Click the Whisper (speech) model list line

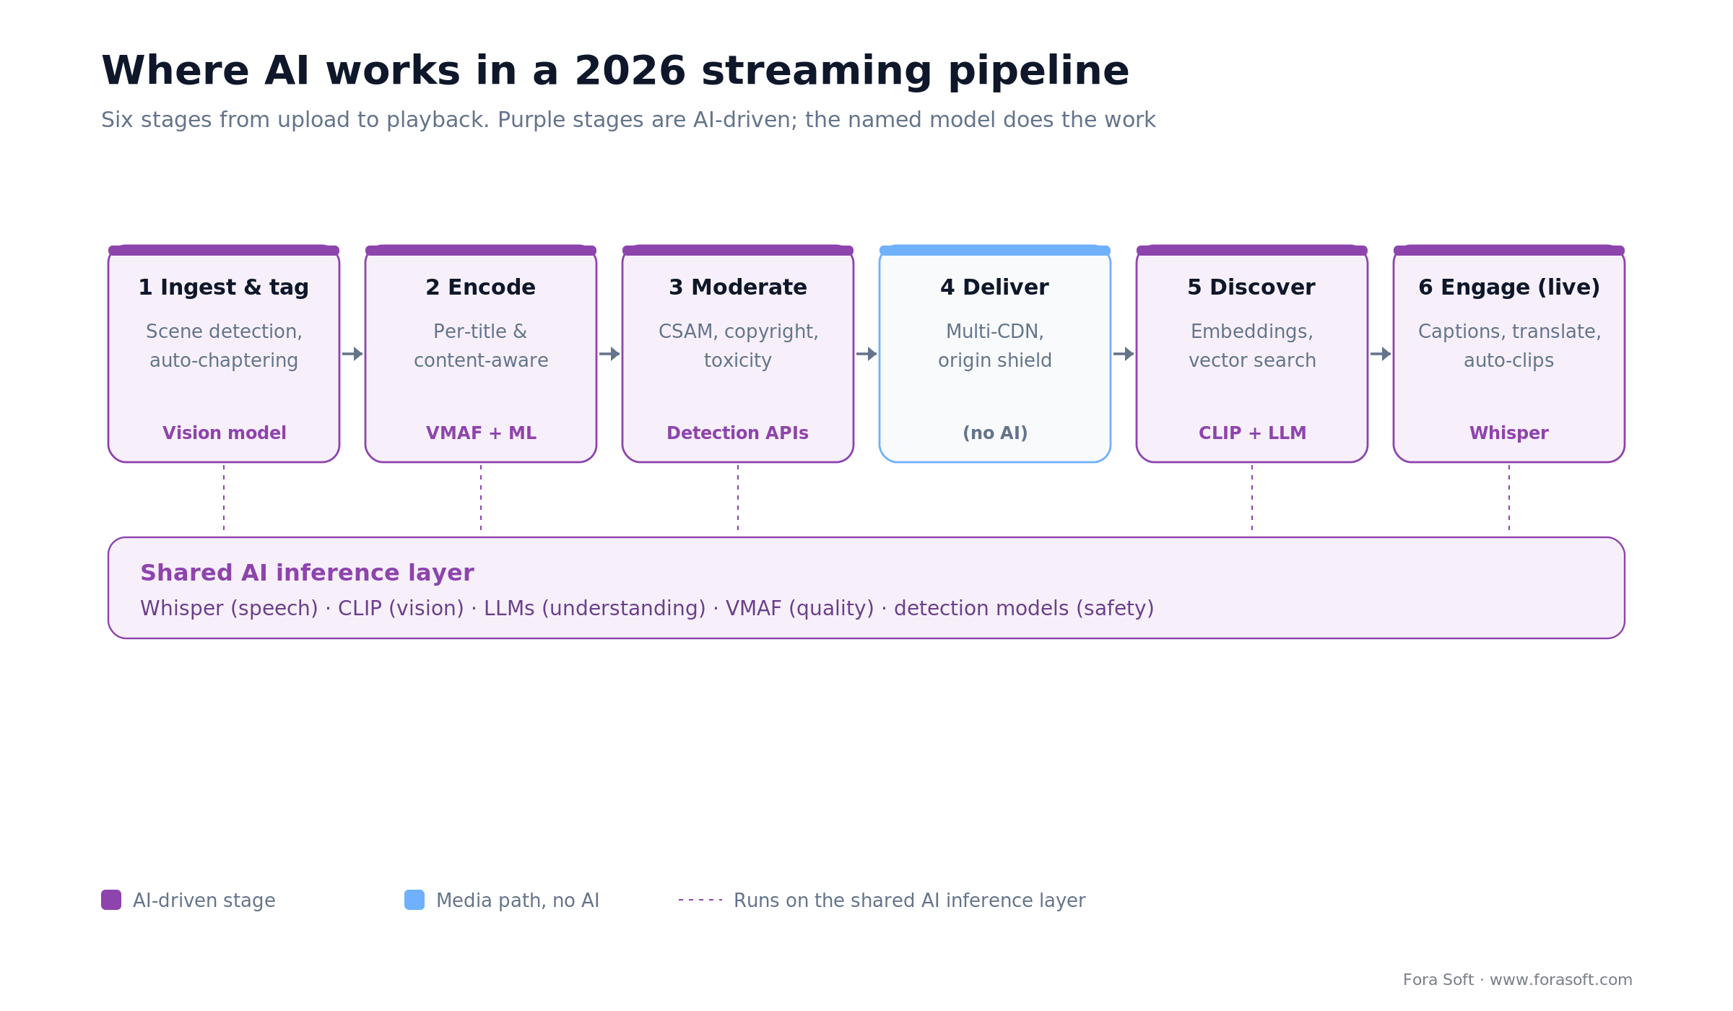point(647,609)
